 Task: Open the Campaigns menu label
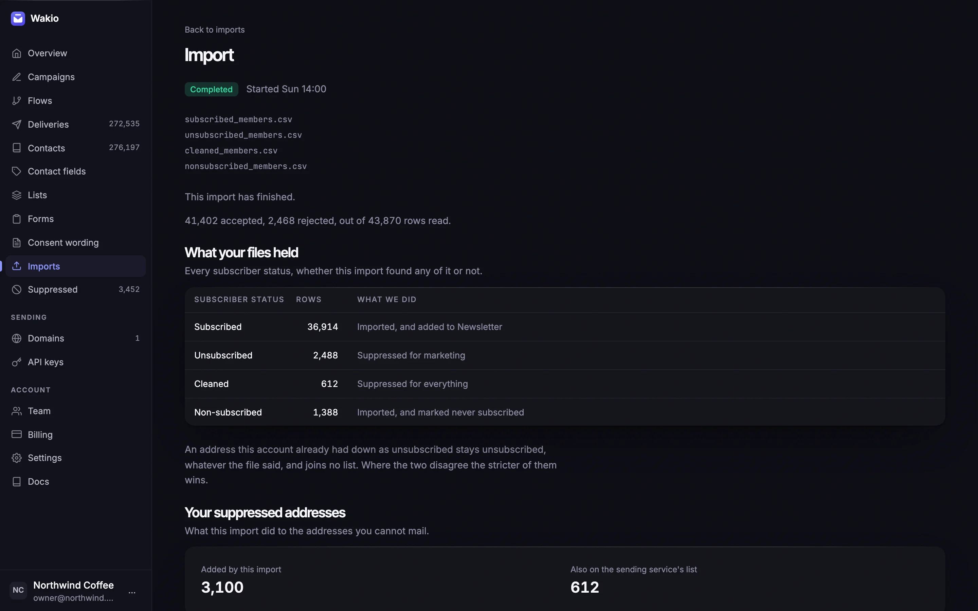(x=51, y=77)
